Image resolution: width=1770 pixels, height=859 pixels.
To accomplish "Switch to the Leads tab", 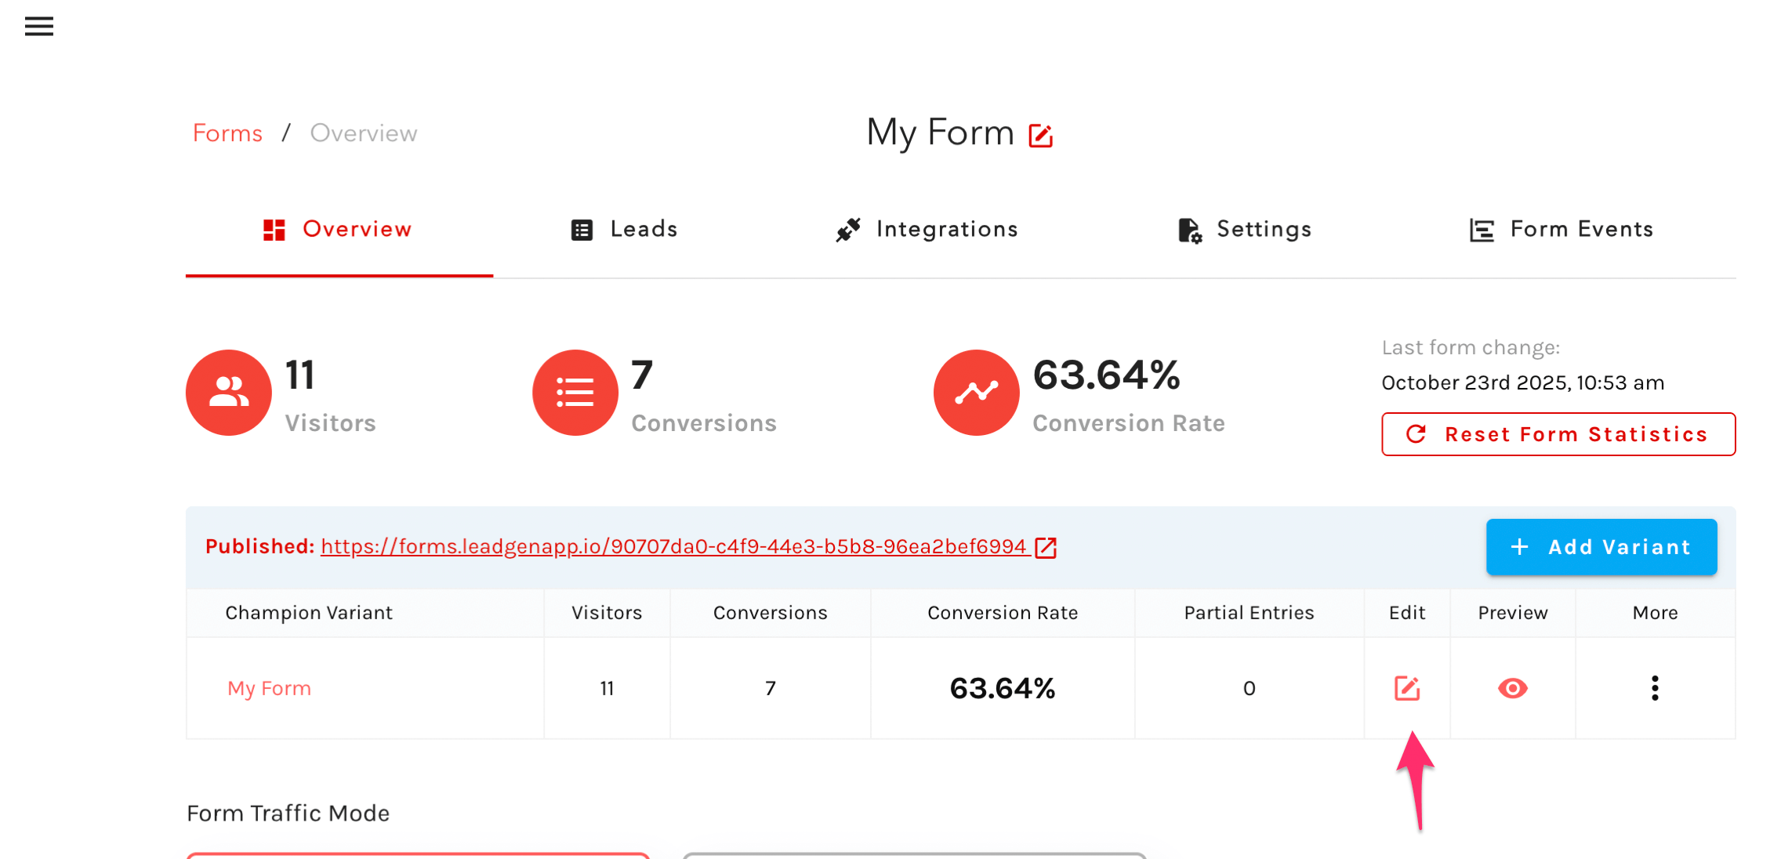I will pyautogui.click(x=624, y=230).
